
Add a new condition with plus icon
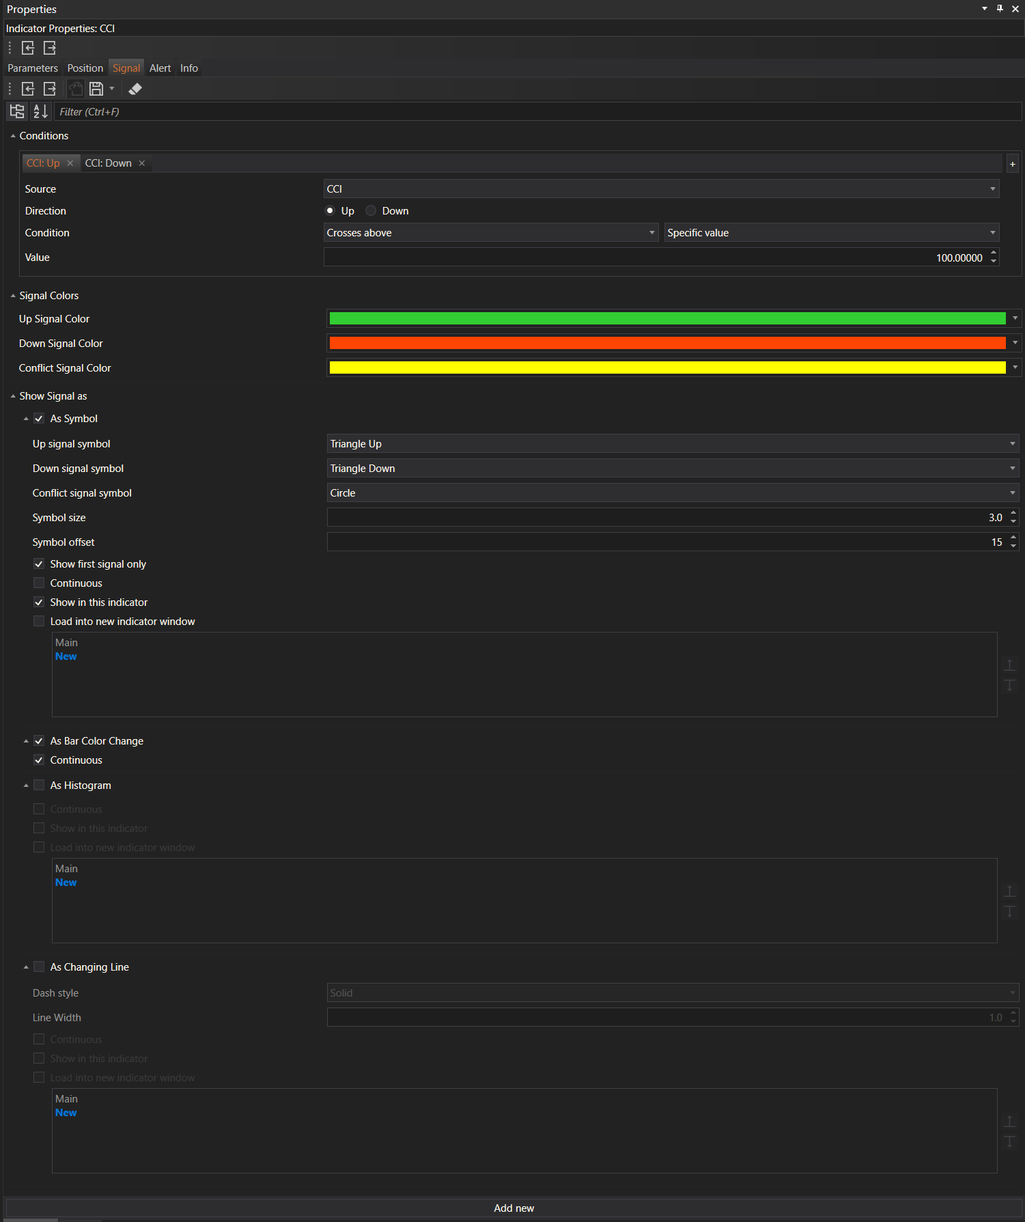coord(1012,164)
